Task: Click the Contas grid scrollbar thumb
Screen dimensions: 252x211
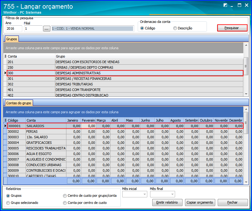Action: (246, 123)
